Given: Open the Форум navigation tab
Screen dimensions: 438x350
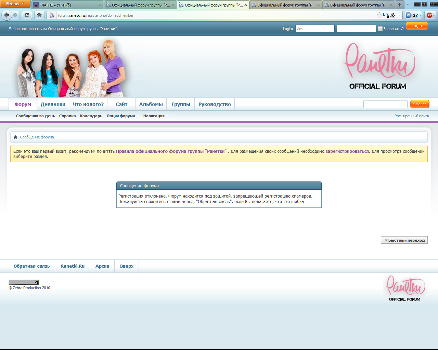Looking at the screenshot, I should 23,104.
